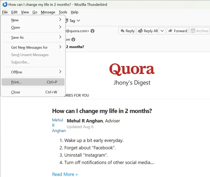Click 'Forget about Facebook' list item
Screen dimensions: 210x177
(x=88, y=148)
